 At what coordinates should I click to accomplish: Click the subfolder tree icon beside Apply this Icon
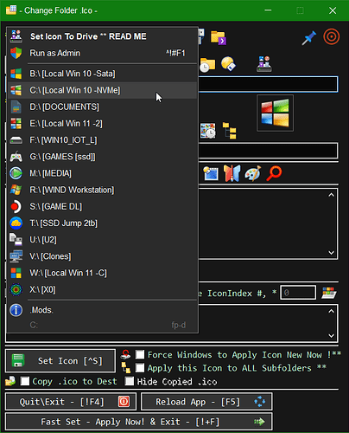click(125, 368)
